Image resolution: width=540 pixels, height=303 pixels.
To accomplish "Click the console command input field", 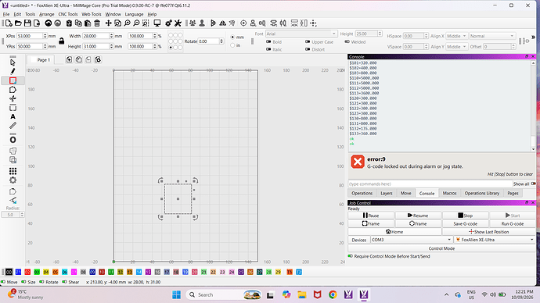I will pyautogui.click(x=430, y=184).
